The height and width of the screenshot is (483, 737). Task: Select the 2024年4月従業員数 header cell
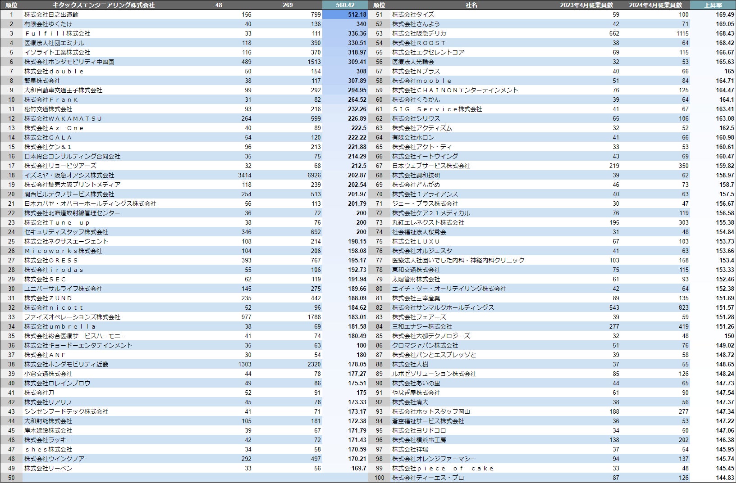655,5
